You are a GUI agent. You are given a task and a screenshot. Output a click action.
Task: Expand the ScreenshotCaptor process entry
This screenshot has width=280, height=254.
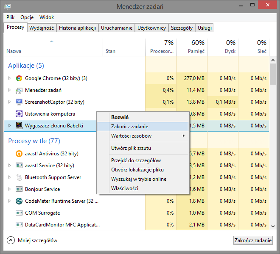click(10, 102)
